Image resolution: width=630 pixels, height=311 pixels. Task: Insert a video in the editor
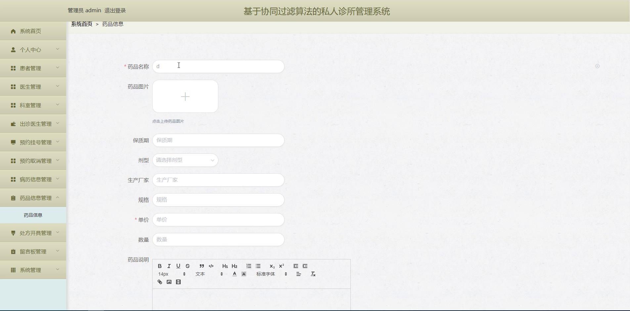178,282
